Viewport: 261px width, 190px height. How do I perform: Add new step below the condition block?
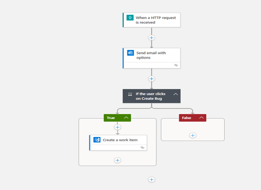(152, 179)
